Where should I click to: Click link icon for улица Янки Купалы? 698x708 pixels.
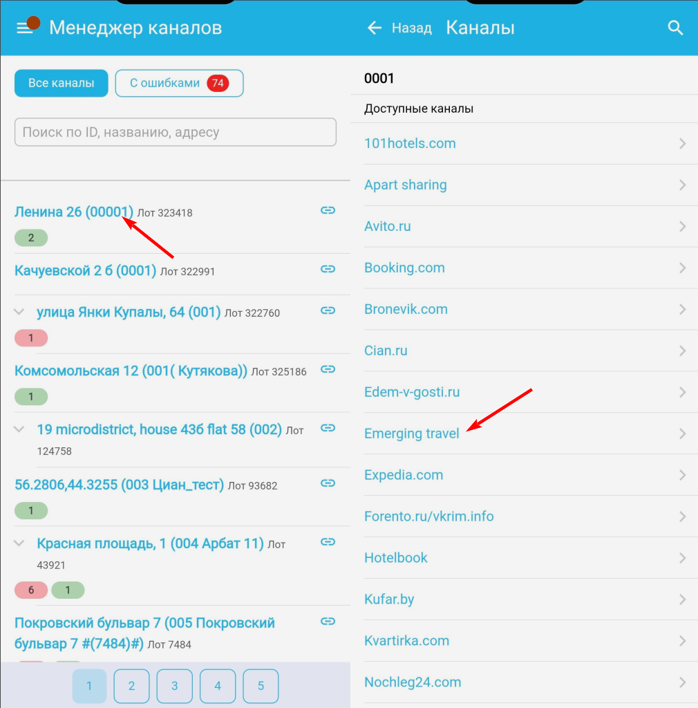tap(328, 310)
